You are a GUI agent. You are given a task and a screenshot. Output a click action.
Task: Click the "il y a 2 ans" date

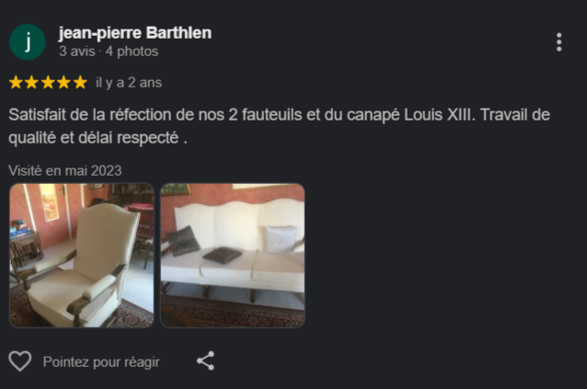(129, 83)
